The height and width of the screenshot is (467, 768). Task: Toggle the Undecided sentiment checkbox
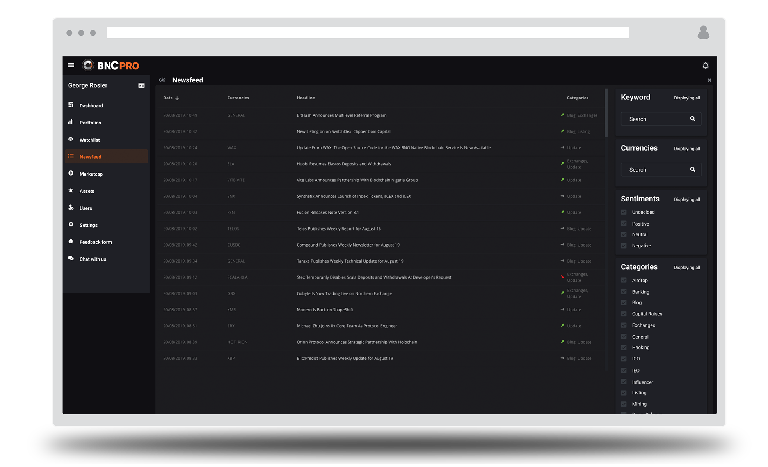click(624, 212)
